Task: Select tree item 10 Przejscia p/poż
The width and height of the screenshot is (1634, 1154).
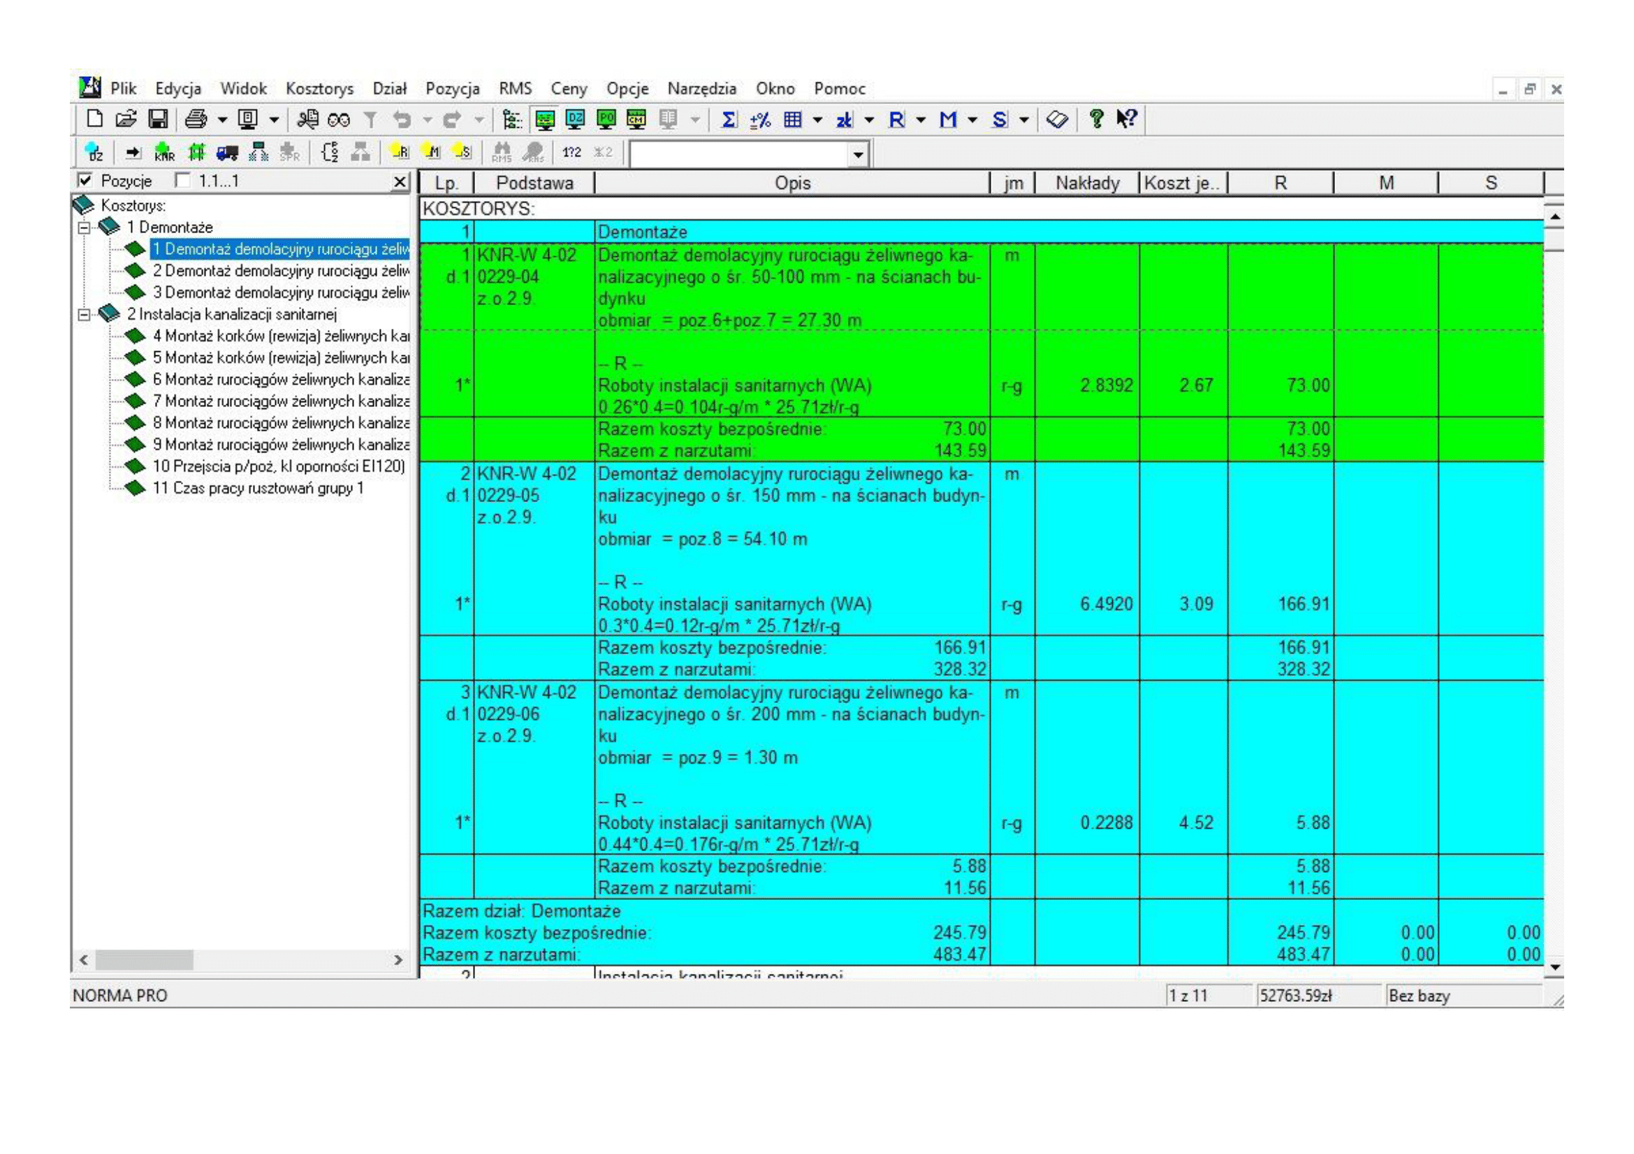Action: (x=278, y=467)
